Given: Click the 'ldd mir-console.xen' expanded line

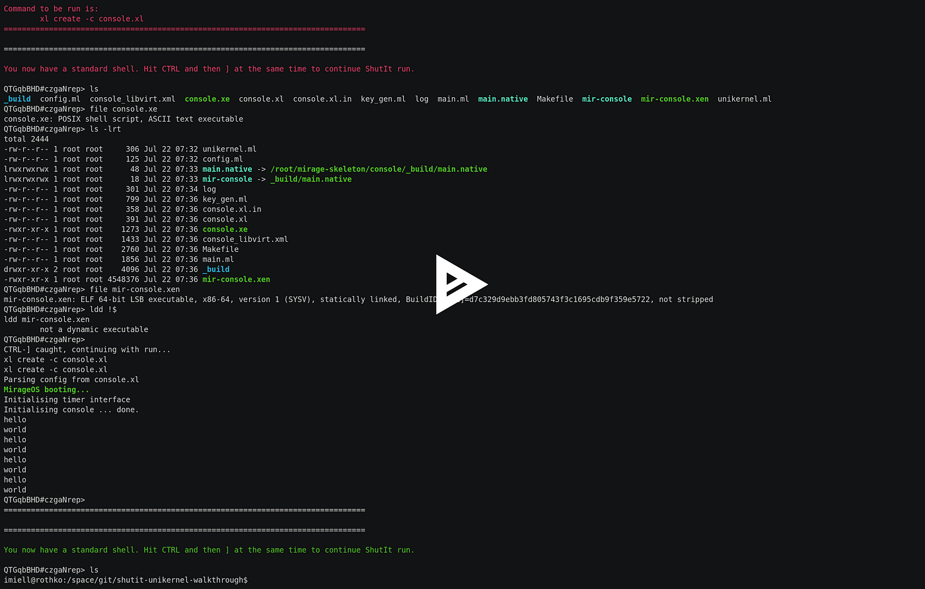Looking at the screenshot, I should pyautogui.click(x=47, y=319).
